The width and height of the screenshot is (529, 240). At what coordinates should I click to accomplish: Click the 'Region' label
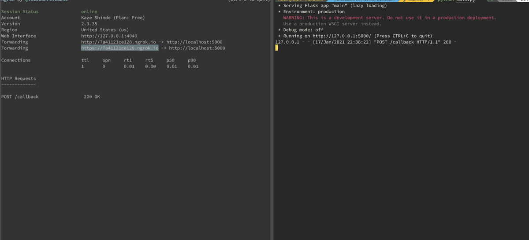pos(9,30)
